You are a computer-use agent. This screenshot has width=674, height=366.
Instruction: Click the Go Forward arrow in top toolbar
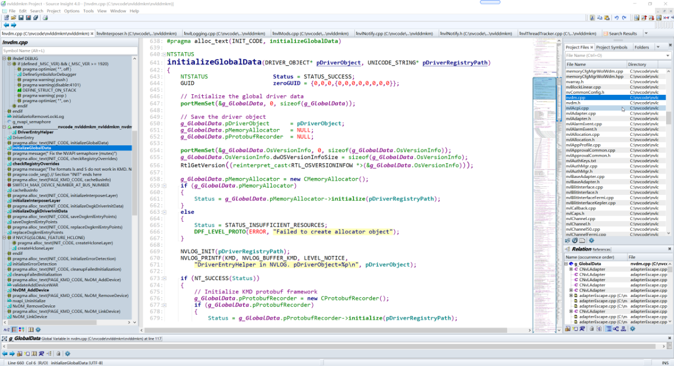[x=13, y=25]
